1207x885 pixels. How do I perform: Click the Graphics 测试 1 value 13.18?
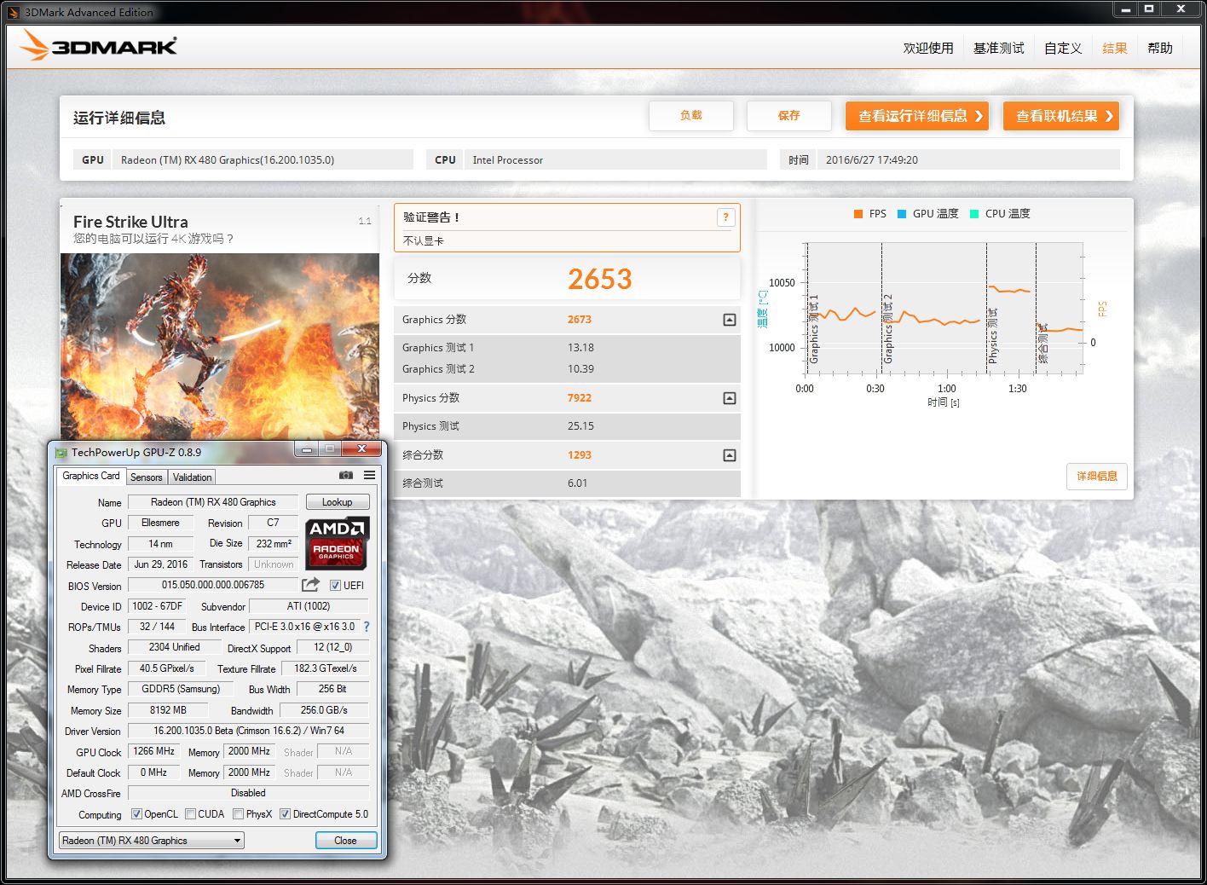[581, 348]
